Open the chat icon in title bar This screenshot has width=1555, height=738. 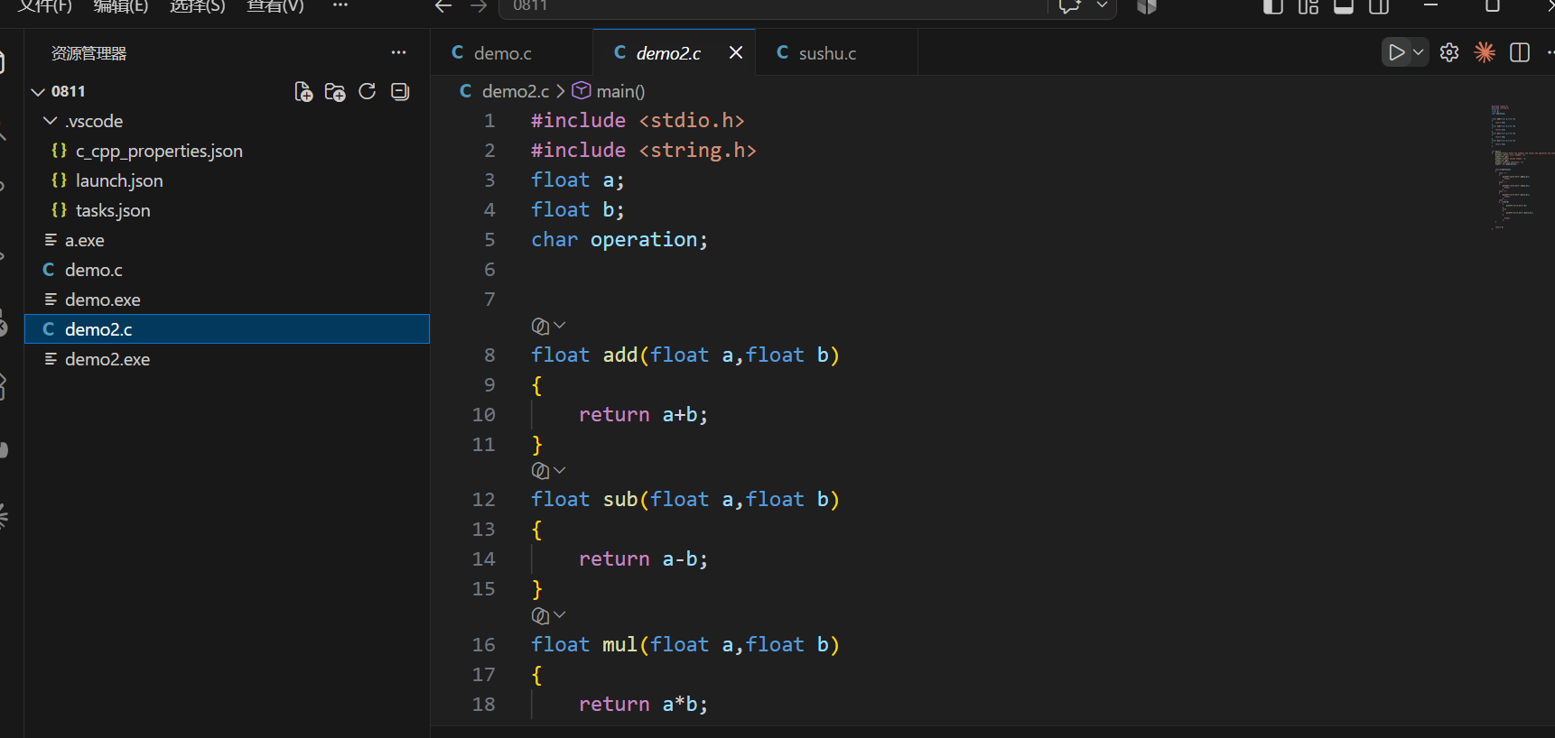click(1070, 6)
